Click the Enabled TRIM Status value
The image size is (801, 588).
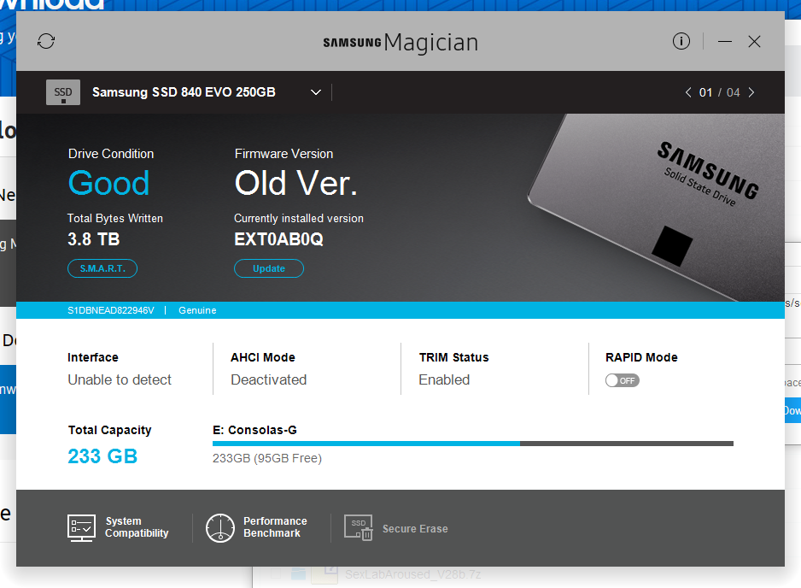click(444, 380)
